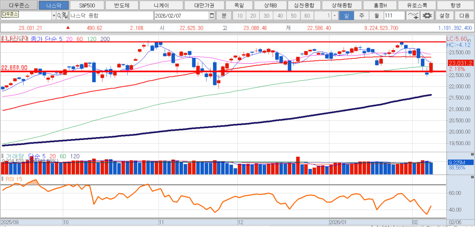Click the RSI 15 panel handle icon

click(3, 179)
